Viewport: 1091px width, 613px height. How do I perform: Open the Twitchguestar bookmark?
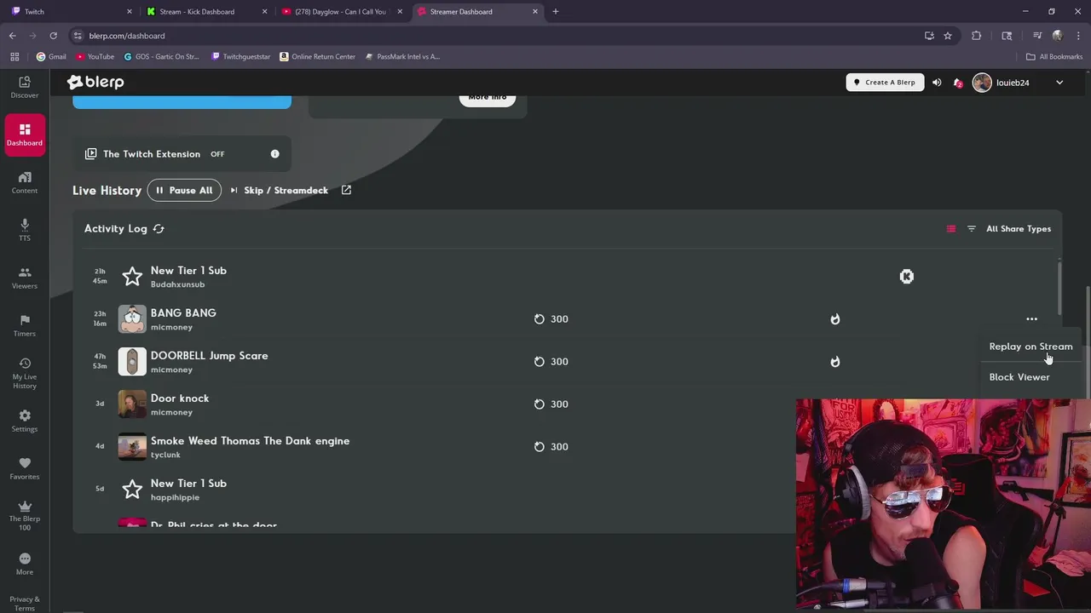[x=241, y=57]
